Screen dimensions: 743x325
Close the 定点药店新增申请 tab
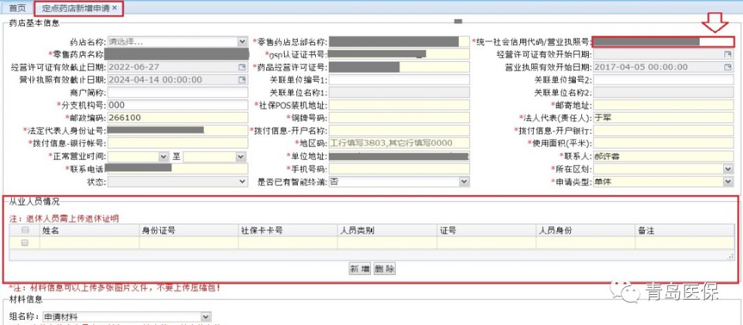[115, 8]
